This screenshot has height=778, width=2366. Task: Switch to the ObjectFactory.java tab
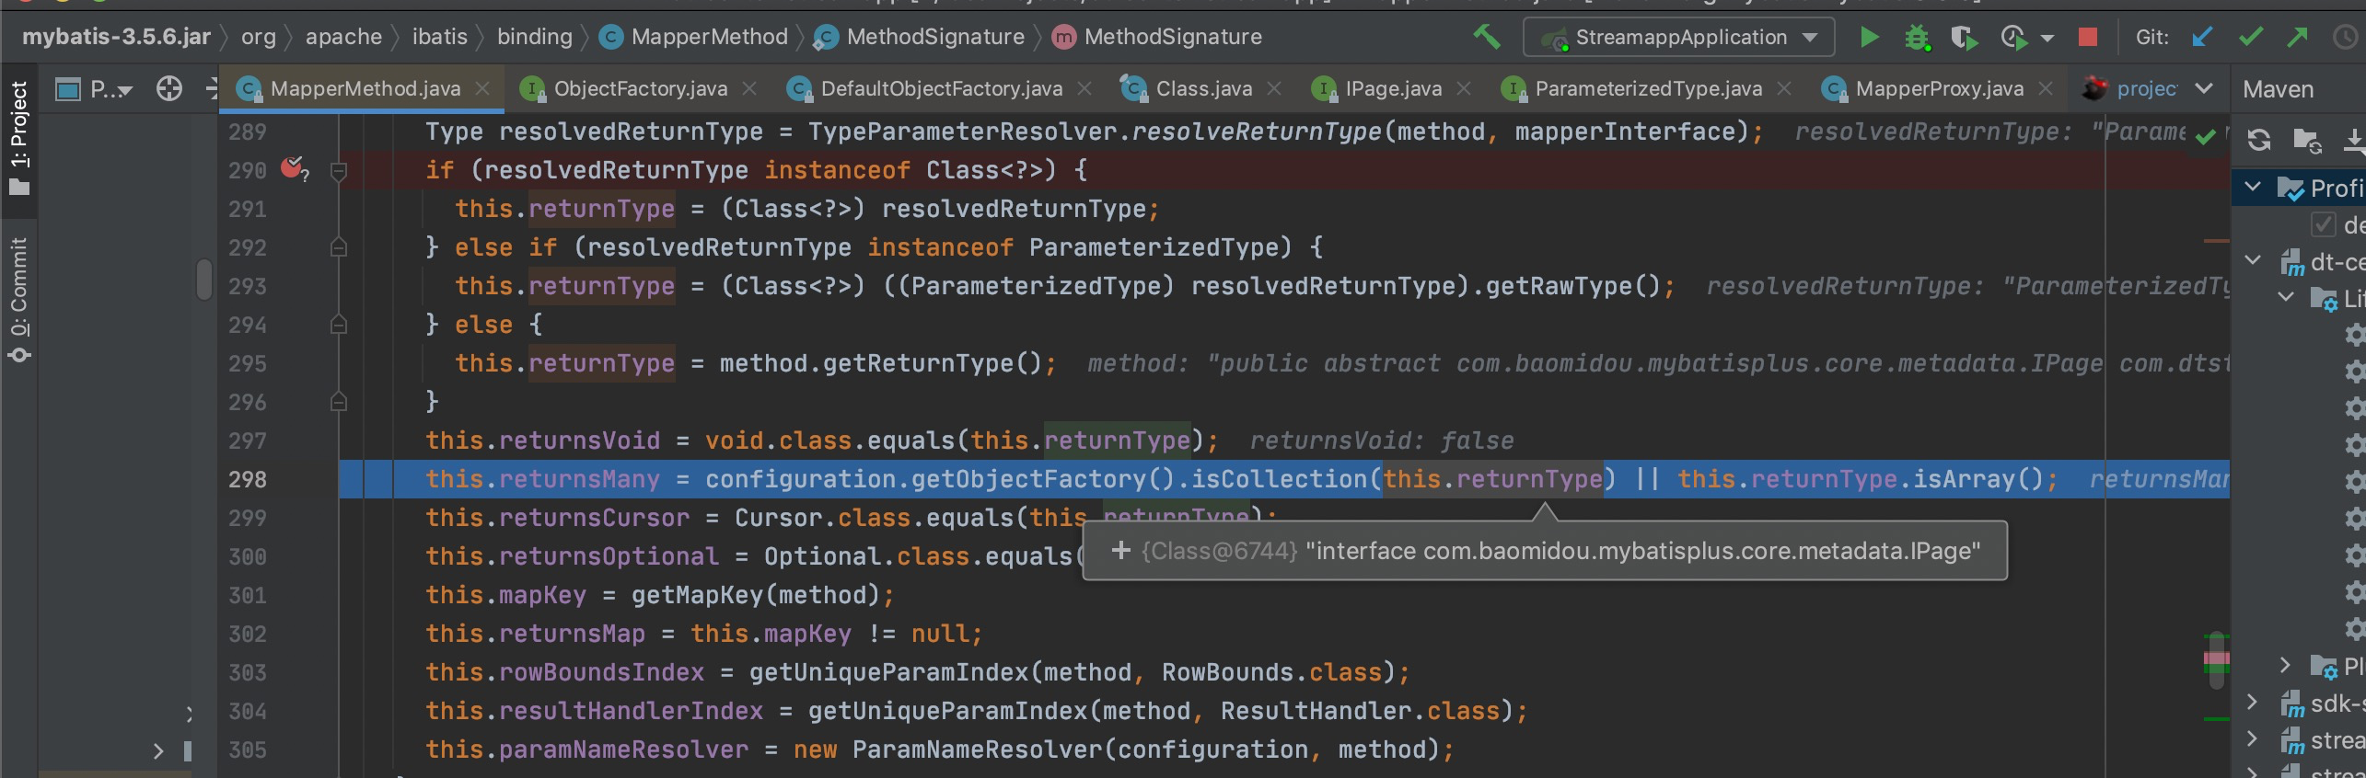640,89
